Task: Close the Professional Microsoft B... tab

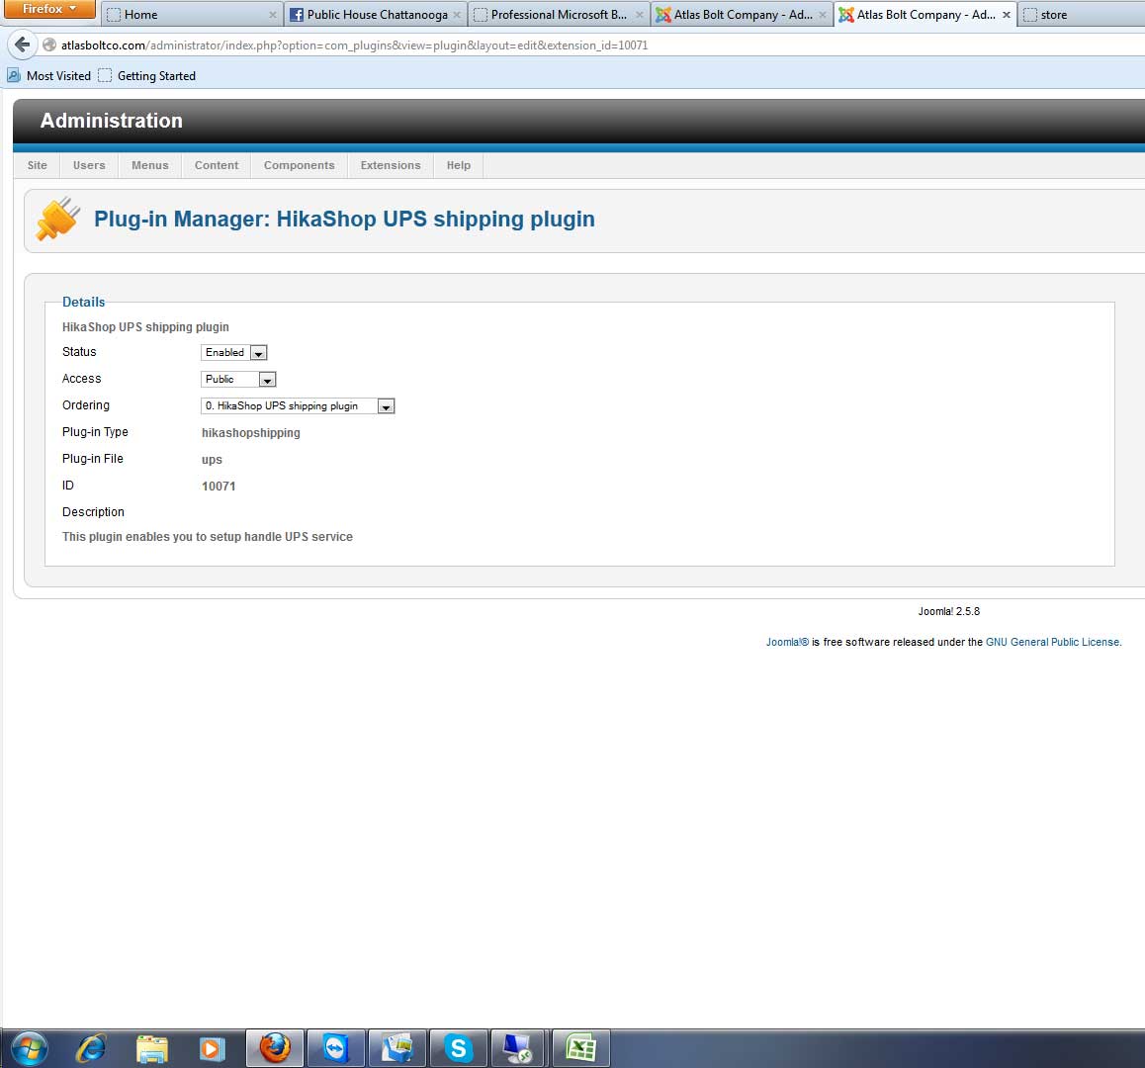Action: [x=639, y=15]
